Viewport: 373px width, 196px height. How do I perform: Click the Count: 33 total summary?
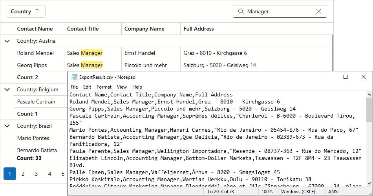pyautogui.click(x=29, y=158)
